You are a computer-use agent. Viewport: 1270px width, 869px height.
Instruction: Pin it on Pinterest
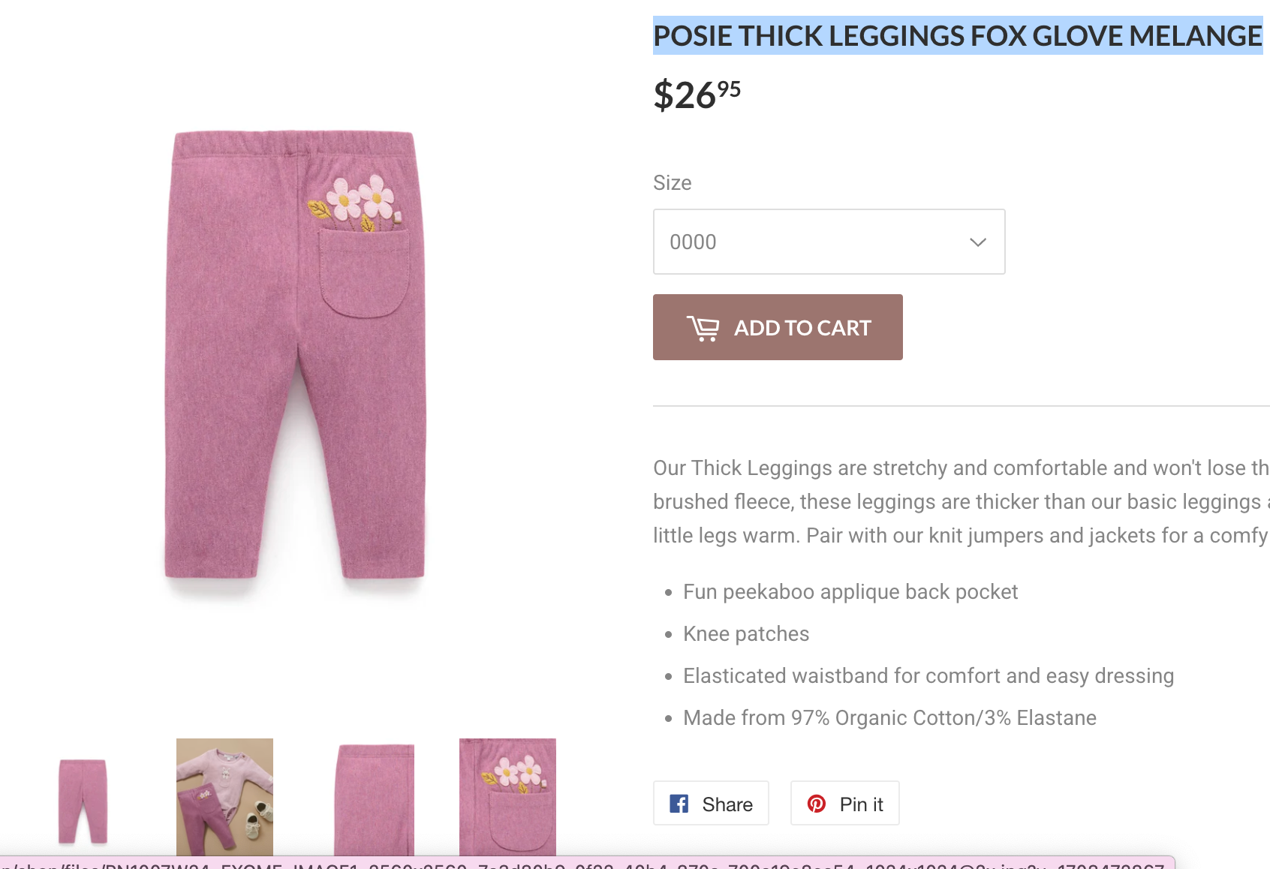pyautogui.click(x=844, y=803)
